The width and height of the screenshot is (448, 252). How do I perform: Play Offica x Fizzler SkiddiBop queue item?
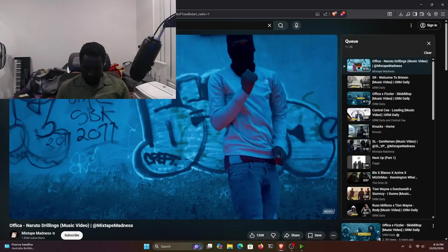(x=386, y=99)
